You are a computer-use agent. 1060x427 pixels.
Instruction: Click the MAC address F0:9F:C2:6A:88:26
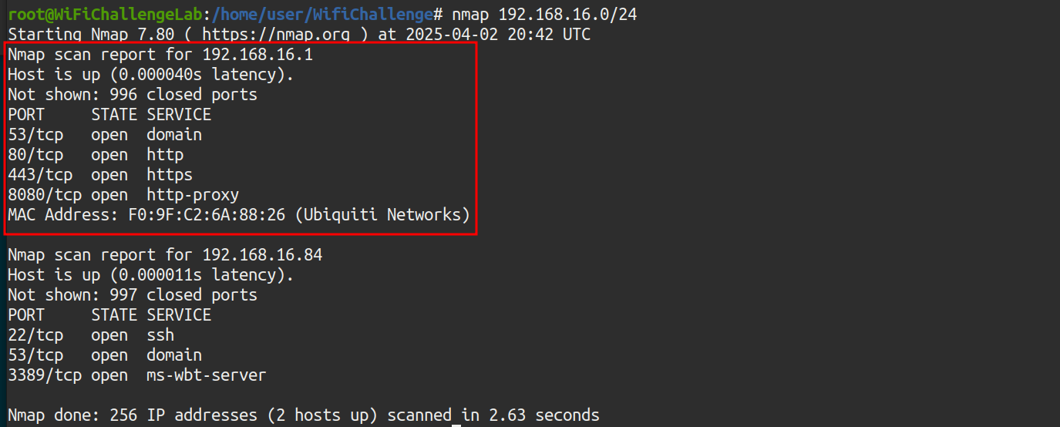pyautogui.click(x=208, y=215)
